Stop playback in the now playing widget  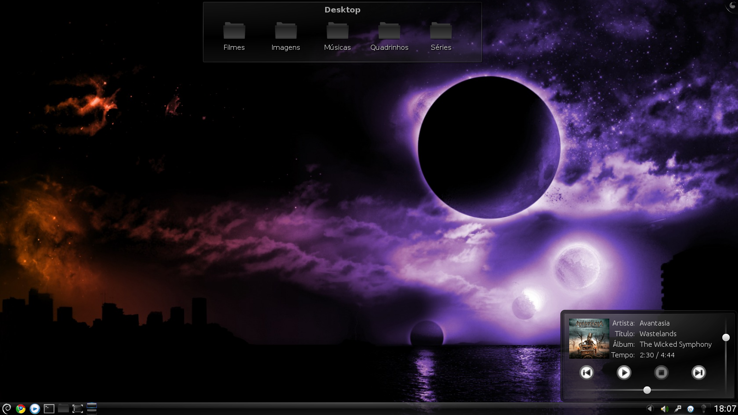pos(661,373)
